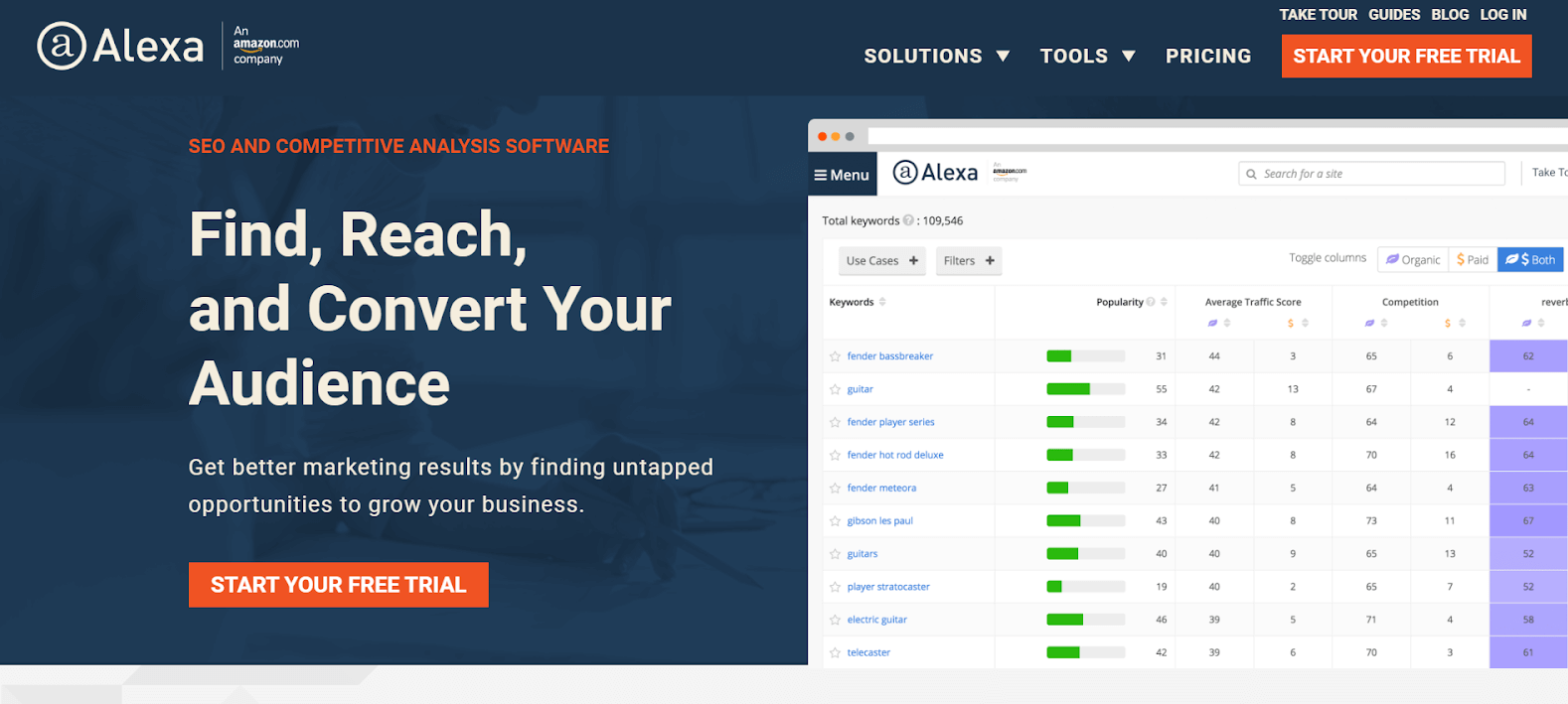Open the 'guitars' keyword link
Image resolution: width=1568 pixels, height=704 pixels.
coord(862,554)
